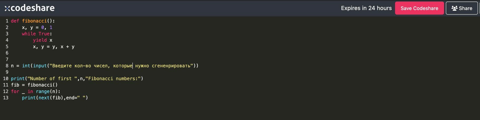Click the 'print(next(fib),end=" ")' line
The width and height of the screenshot is (480, 120).
55,98
